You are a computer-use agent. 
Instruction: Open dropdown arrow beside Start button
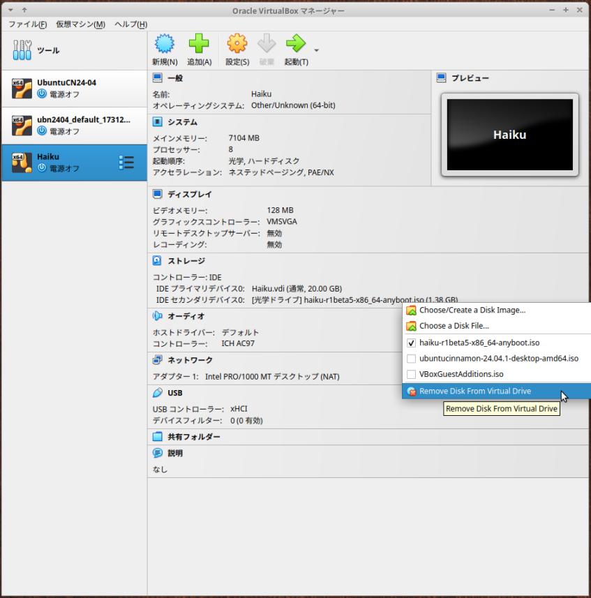[316, 50]
